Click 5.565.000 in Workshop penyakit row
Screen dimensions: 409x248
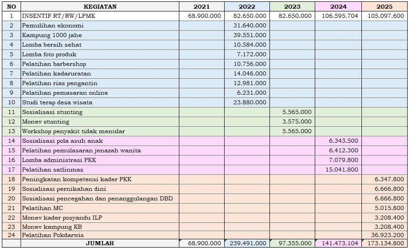pos(297,131)
